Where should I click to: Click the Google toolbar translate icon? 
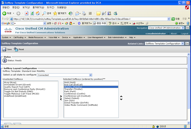122,23
